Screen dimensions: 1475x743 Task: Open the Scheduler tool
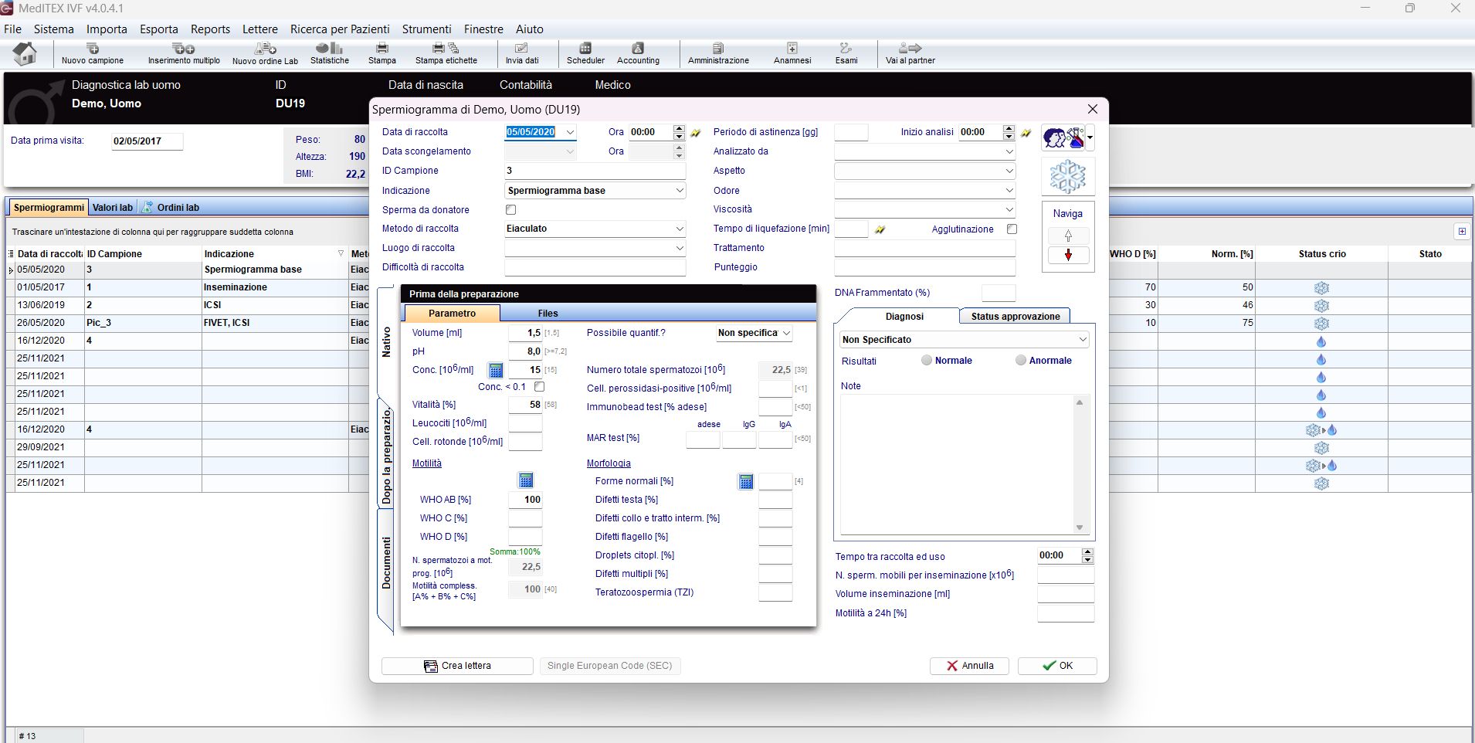click(585, 53)
